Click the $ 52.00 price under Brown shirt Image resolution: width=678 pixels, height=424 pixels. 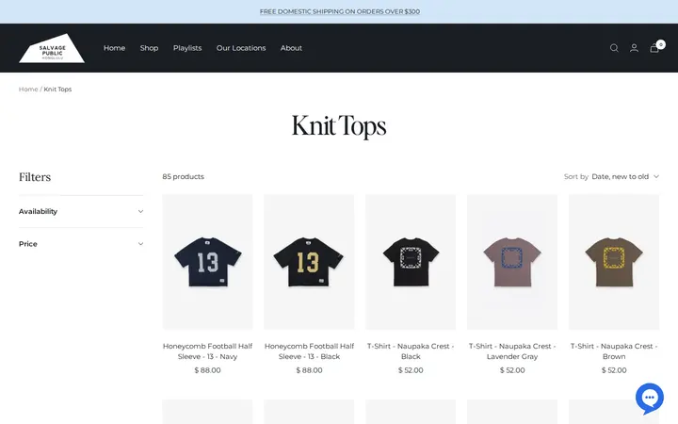coord(614,370)
